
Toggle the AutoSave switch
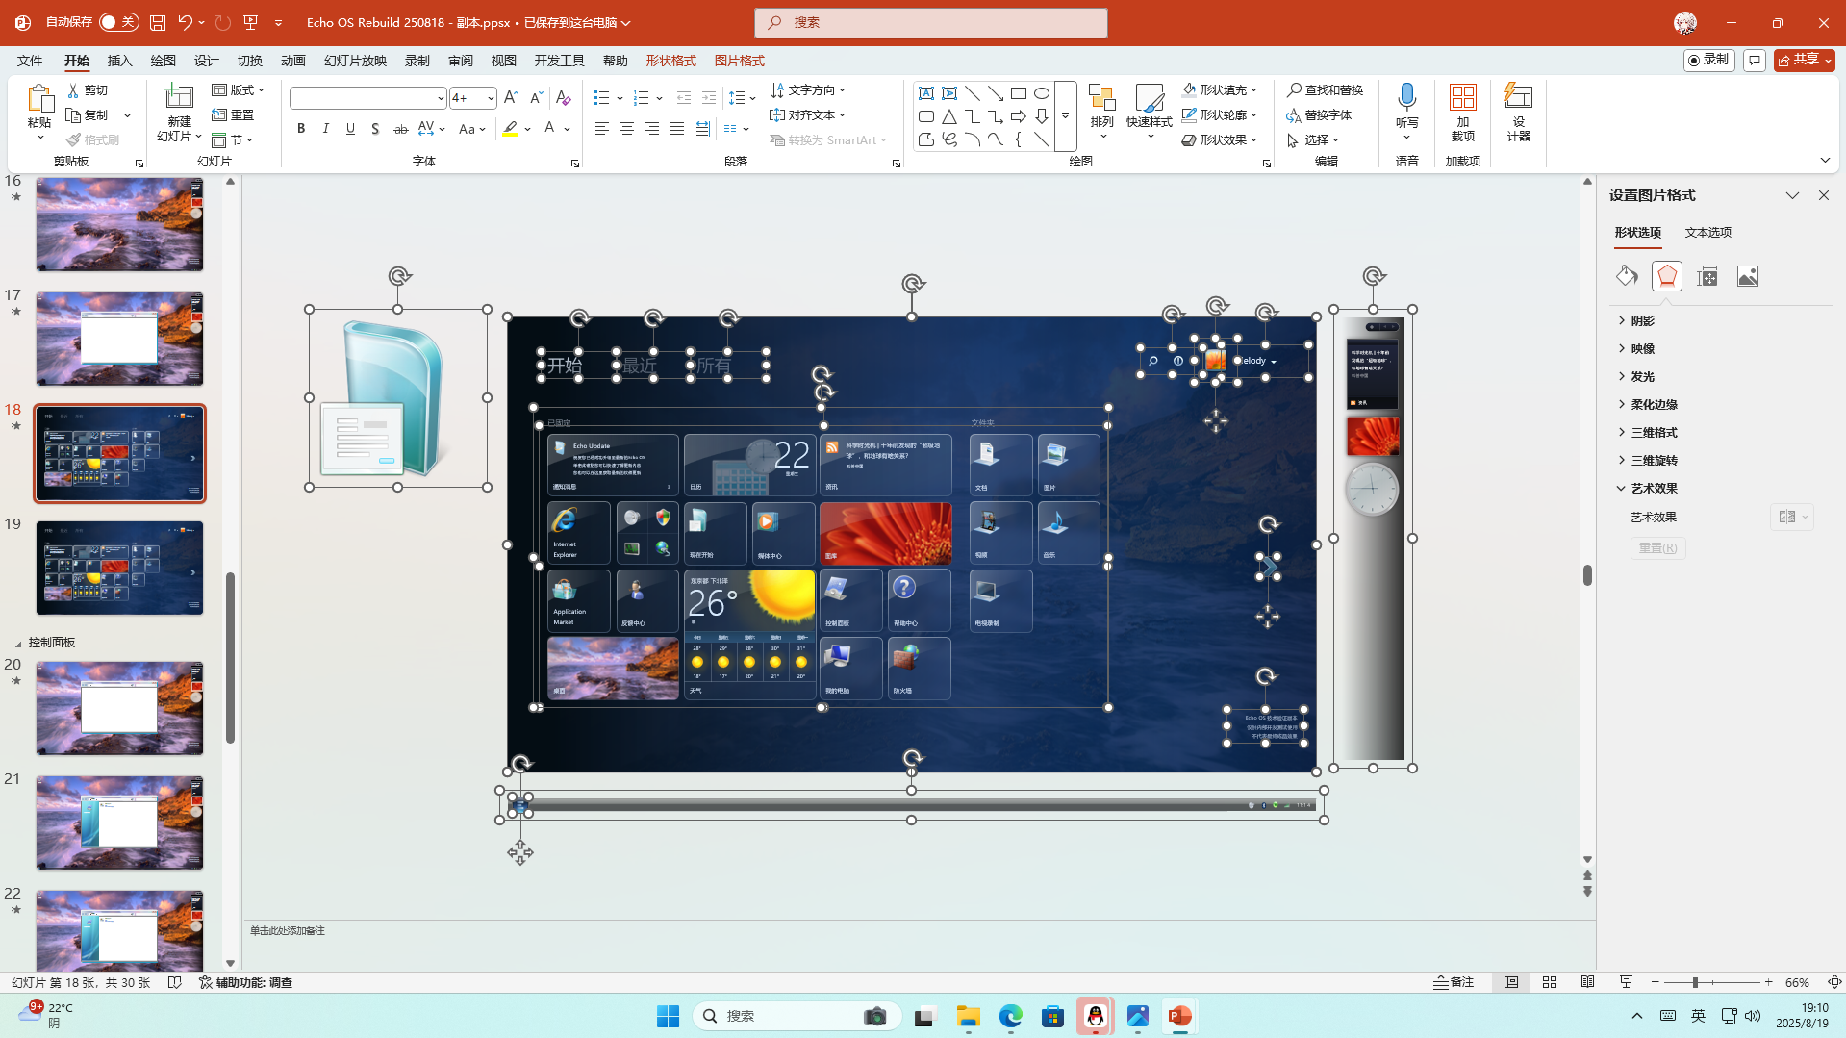(118, 22)
